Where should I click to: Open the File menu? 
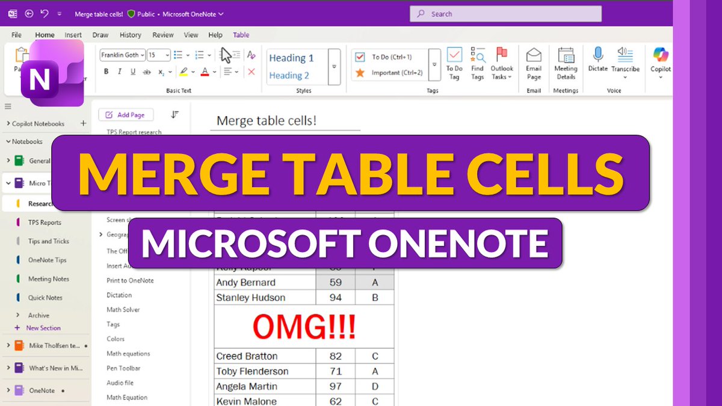pos(16,35)
